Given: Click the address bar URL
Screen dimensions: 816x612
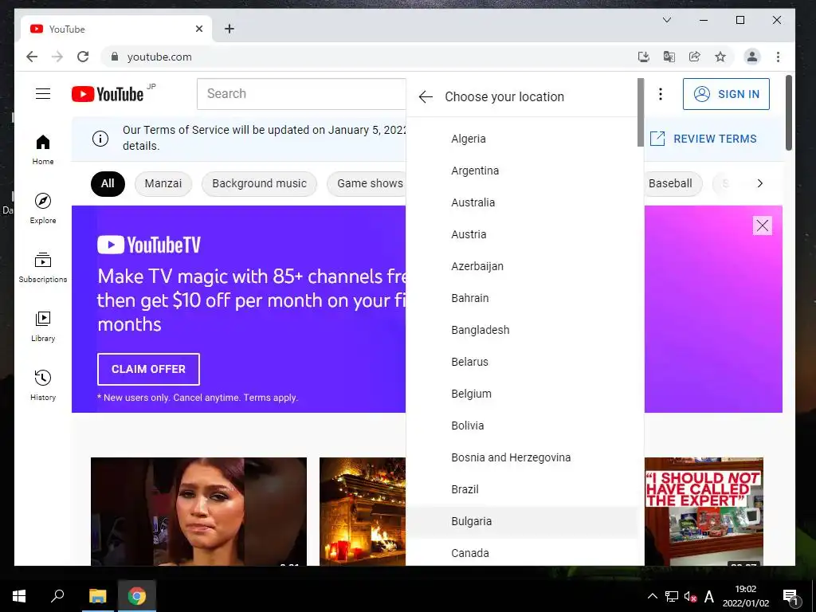Looking at the screenshot, I should click(159, 57).
